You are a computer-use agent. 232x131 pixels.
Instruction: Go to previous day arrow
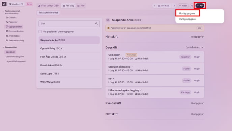154,6
